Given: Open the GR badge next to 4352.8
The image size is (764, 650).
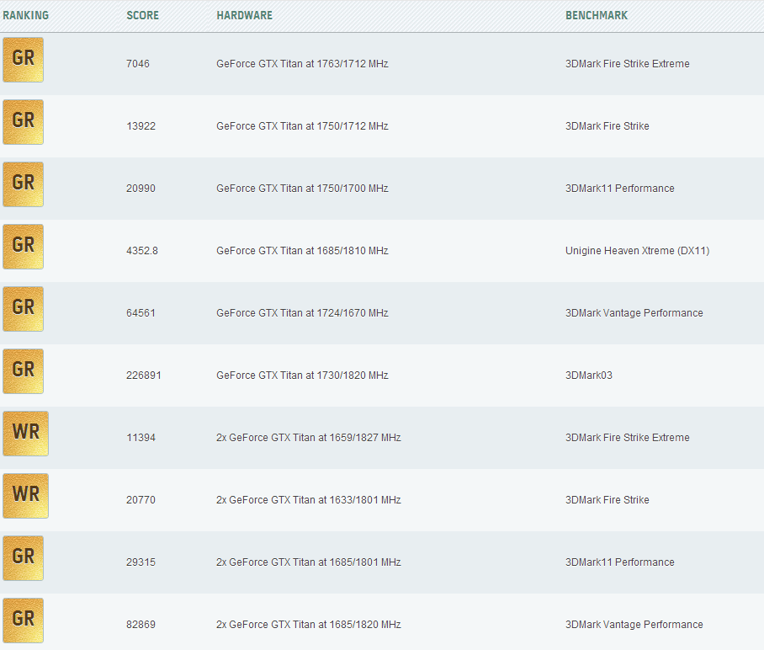Looking at the screenshot, I should click(x=23, y=247).
